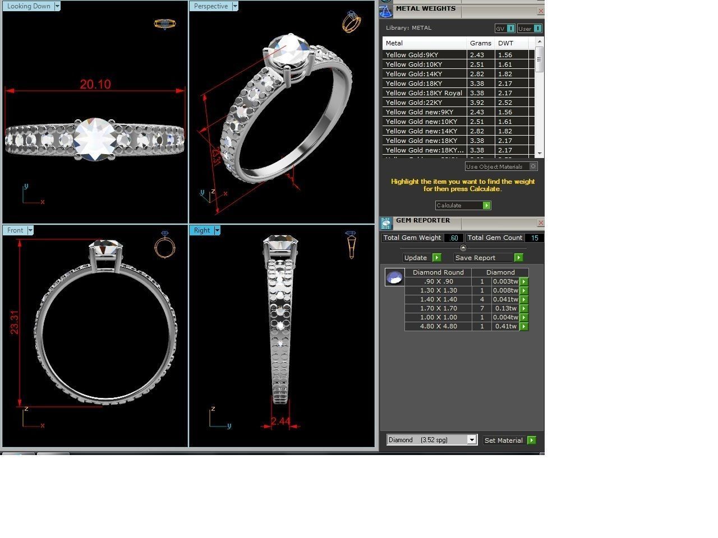Toggle the GV library switch

(511, 29)
